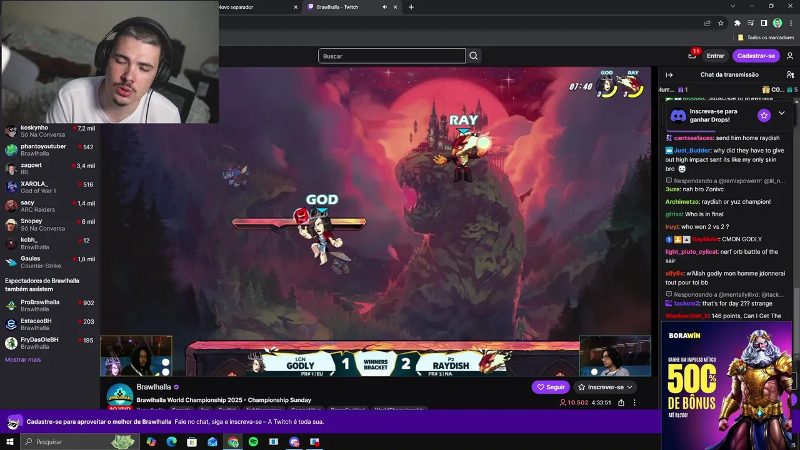
Task: Click the share page icon in address bar
Action: click(707, 23)
